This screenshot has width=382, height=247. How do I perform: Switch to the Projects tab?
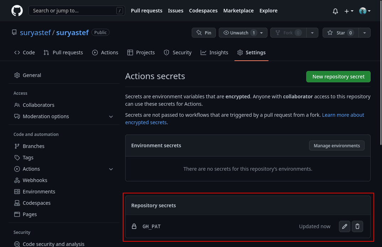[141, 53]
